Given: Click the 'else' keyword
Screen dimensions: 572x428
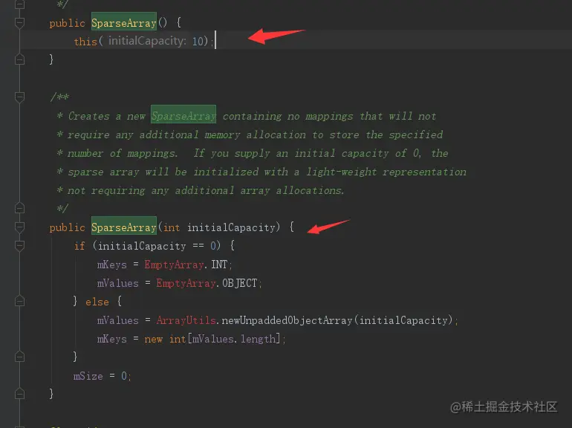Looking at the screenshot, I should [x=97, y=302].
